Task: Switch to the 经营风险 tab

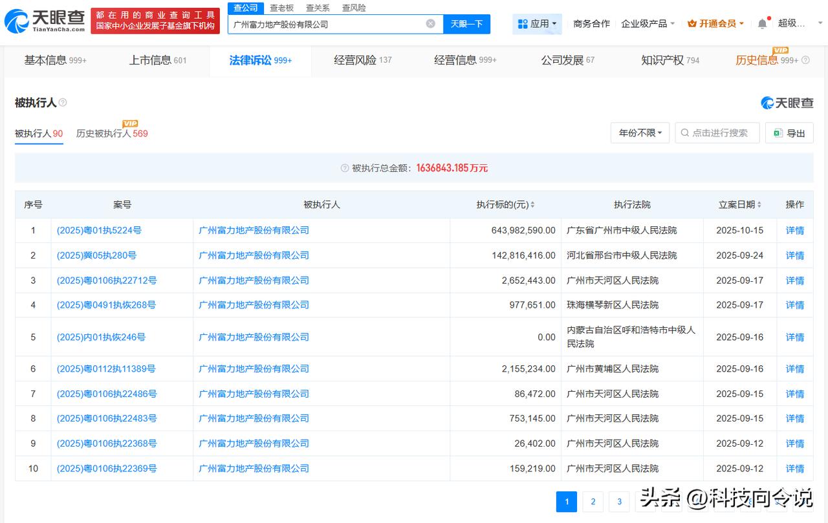Action: [x=362, y=60]
